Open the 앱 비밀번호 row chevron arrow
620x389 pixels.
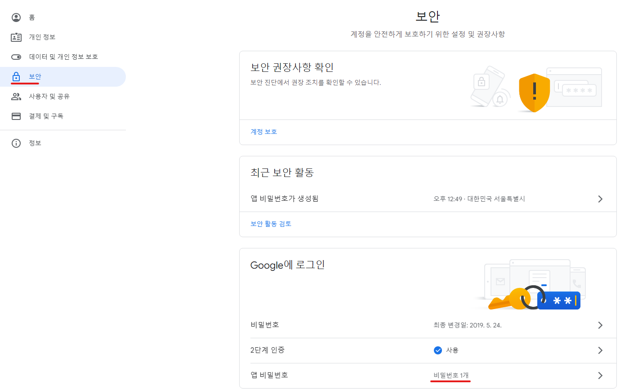pyautogui.click(x=600, y=376)
